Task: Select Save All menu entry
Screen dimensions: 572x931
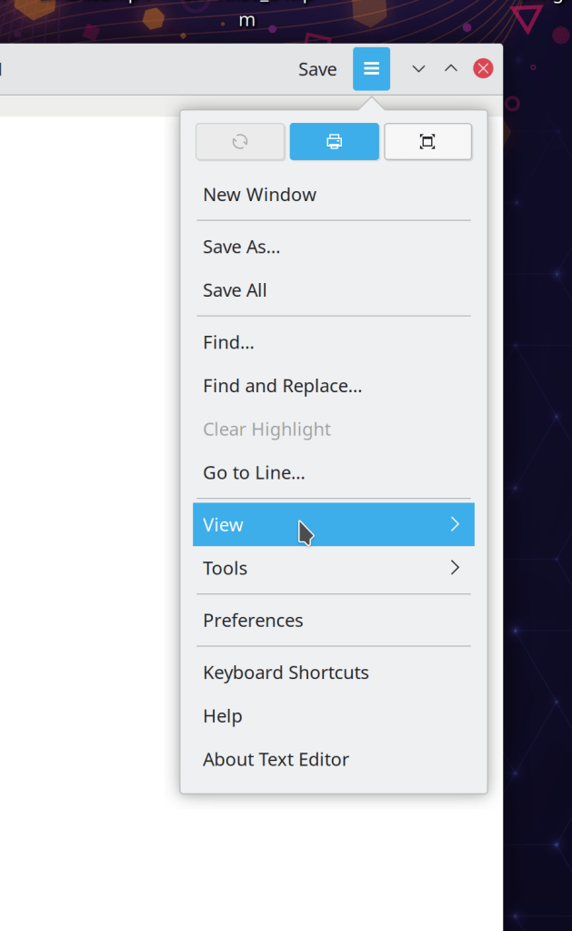Action: [x=236, y=290]
